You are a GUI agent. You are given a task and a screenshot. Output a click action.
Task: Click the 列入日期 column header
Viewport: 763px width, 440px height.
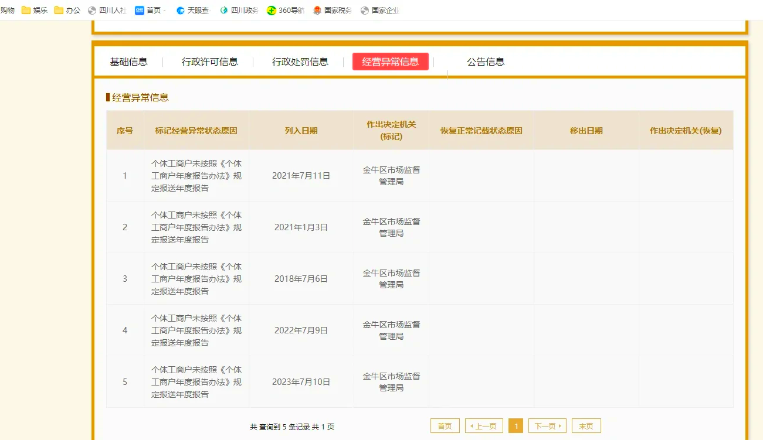click(301, 131)
